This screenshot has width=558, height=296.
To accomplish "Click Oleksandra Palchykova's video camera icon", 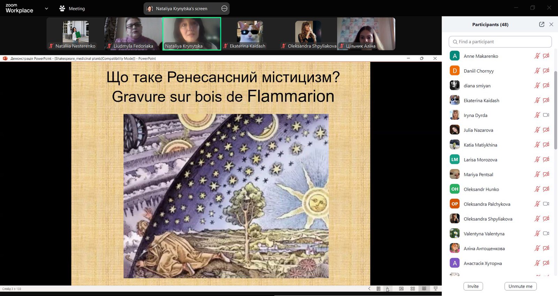I will pyautogui.click(x=546, y=204).
